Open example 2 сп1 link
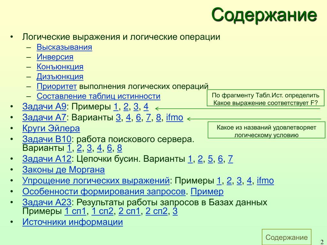The height and width of the screenshot is (245, 327). 129,211
